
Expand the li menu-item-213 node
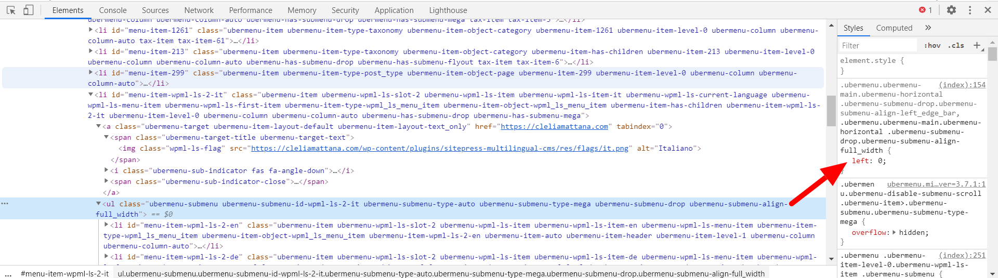click(91, 51)
